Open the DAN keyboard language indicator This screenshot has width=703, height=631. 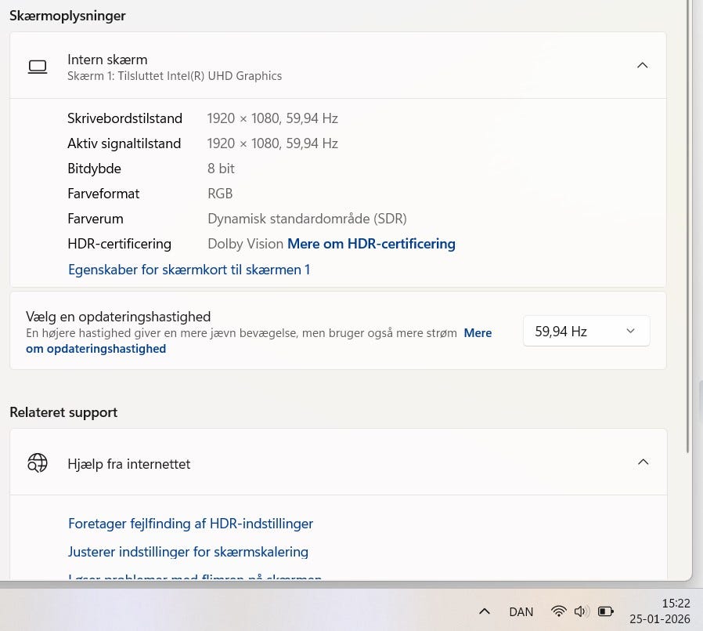[521, 611]
